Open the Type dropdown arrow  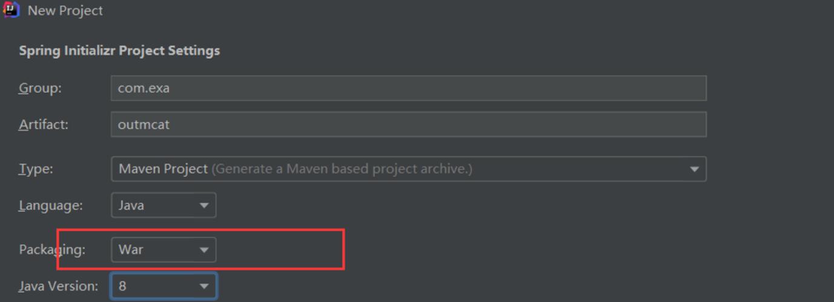tap(694, 169)
